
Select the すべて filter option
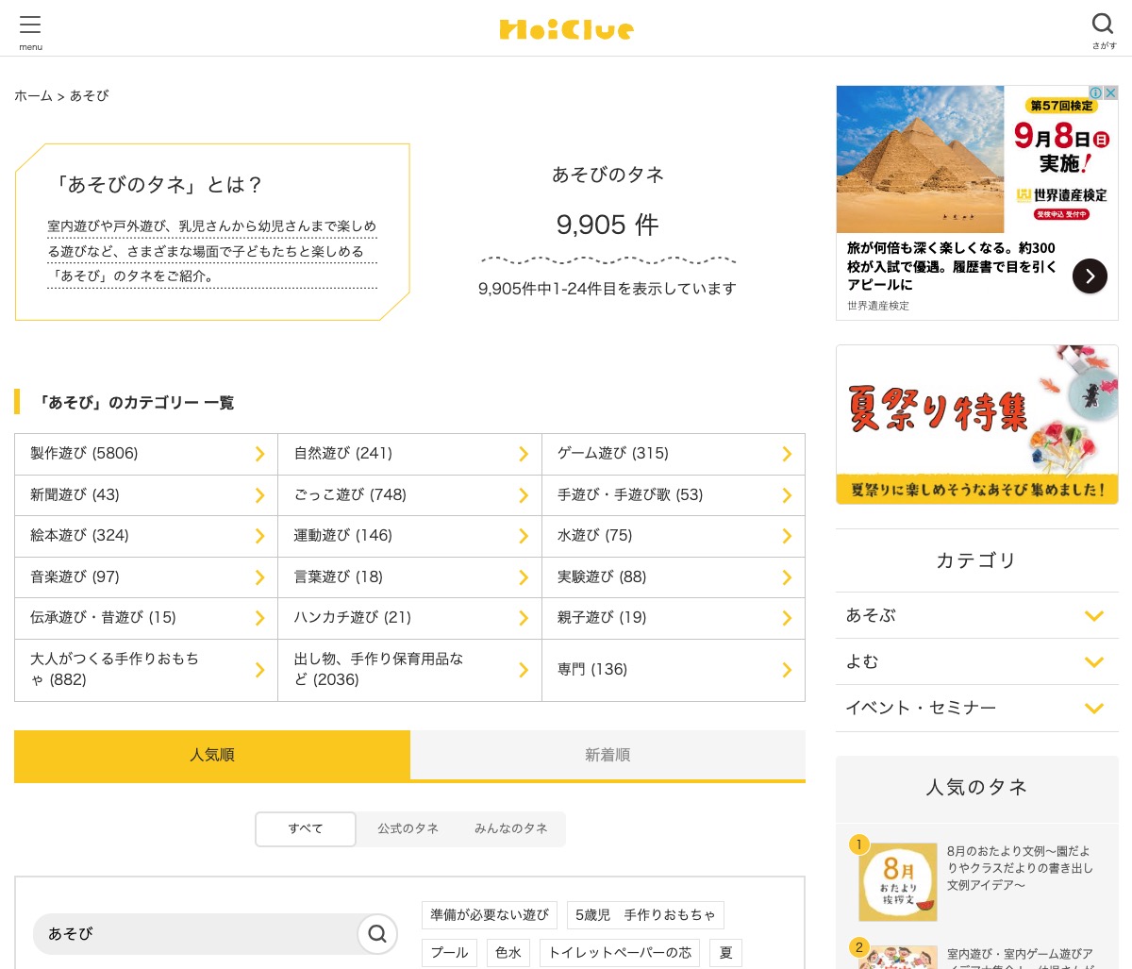point(306,828)
